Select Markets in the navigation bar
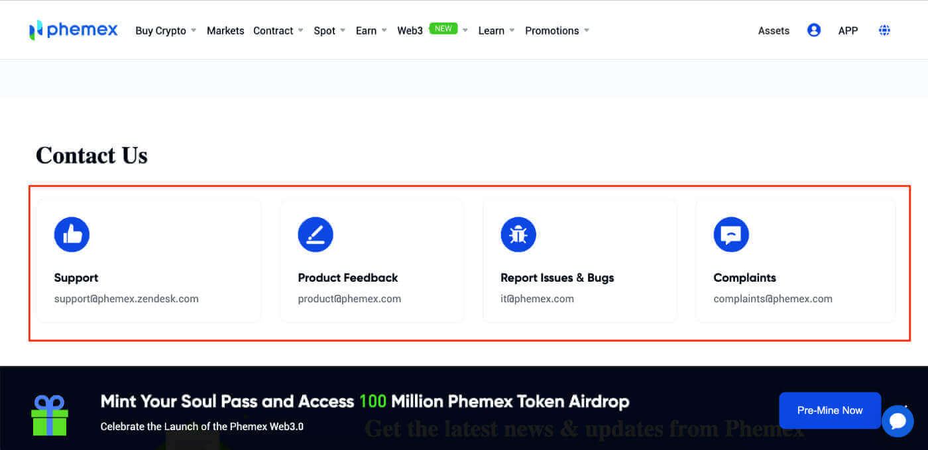Image resolution: width=928 pixels, height=450 pixels. point(225,30)
